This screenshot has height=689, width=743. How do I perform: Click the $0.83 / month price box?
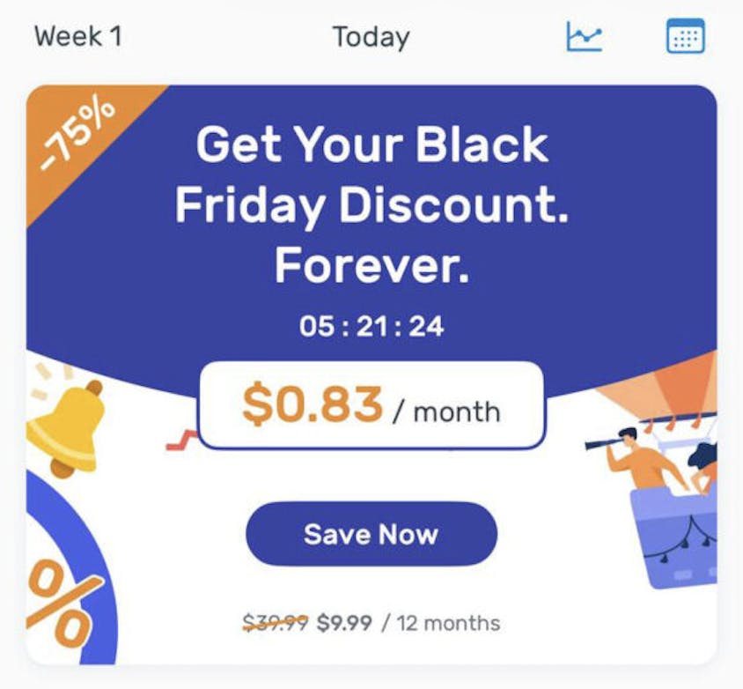coord(371,405)
